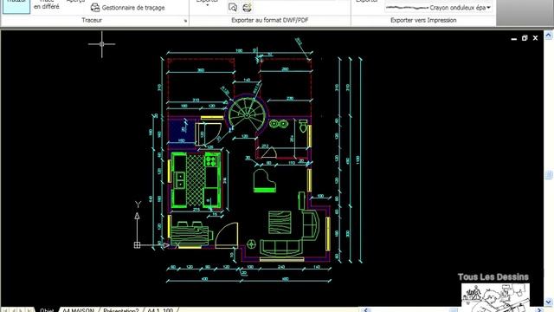Click the horizontal scrollbar left arrow
Image resolution: width=554 pixels, height=312 pixels.
[x=365, y=310]
